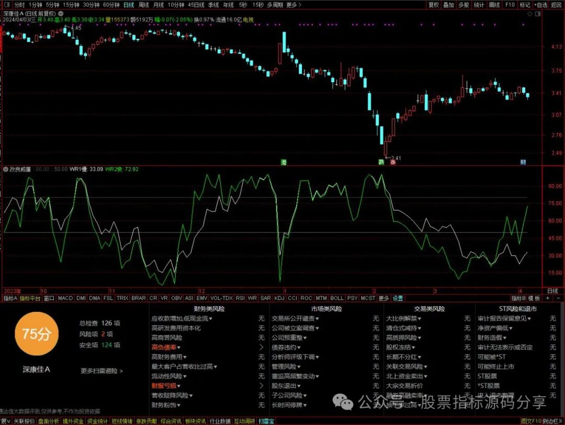The image size is (565, 425).
Task: Select the 60分钟 period
Action: point(111,5)
